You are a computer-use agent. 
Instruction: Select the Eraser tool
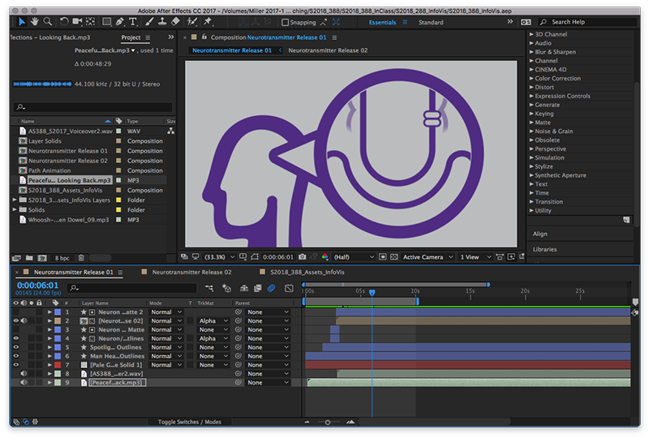click(x=175, y=22)
